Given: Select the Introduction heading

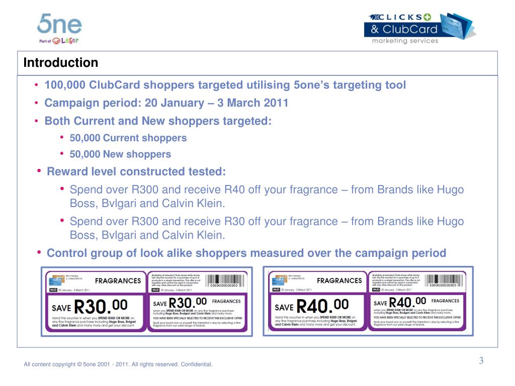Looking at the screenshot, I should point(61,62).
